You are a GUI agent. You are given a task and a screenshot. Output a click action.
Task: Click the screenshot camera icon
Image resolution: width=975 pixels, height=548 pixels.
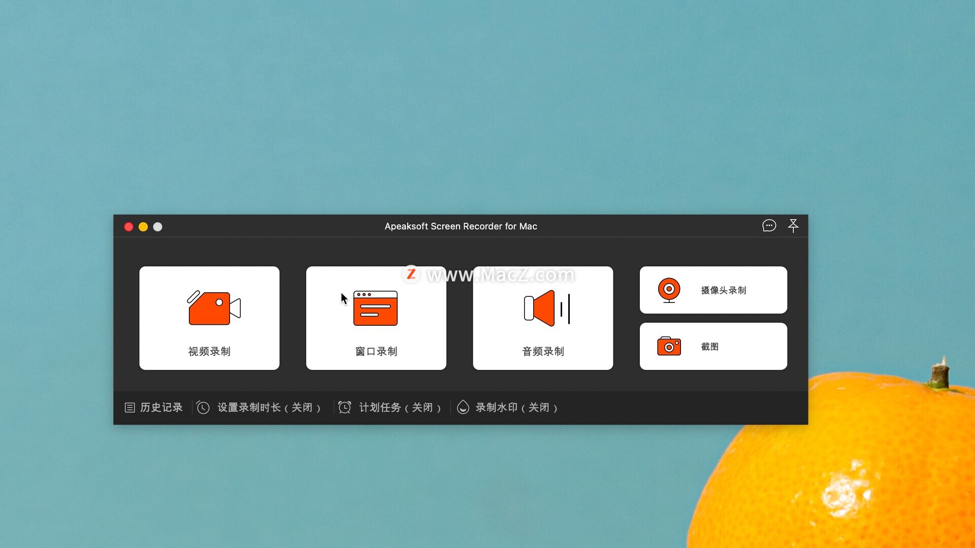(x=669, y=347)
